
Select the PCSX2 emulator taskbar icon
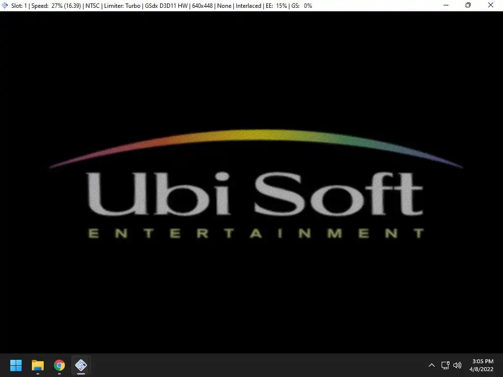click(x=81, y=365)
